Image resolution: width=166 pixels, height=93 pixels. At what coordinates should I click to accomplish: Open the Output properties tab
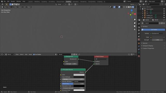coord(139,30)
